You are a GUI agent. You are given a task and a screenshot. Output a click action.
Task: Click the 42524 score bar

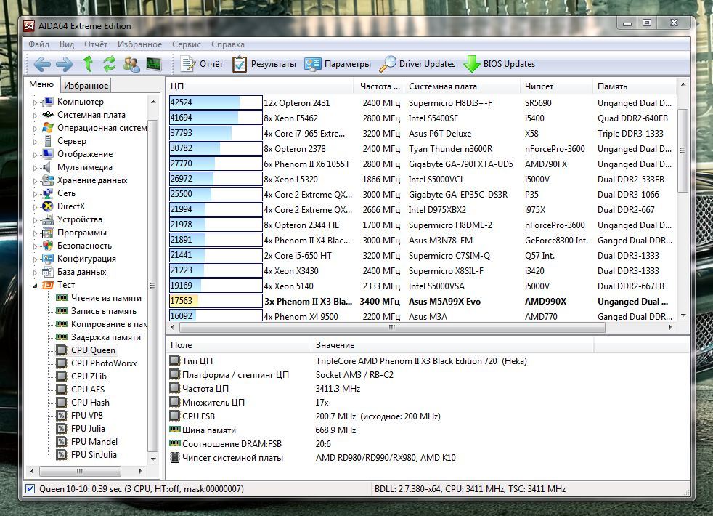point(216,102)
